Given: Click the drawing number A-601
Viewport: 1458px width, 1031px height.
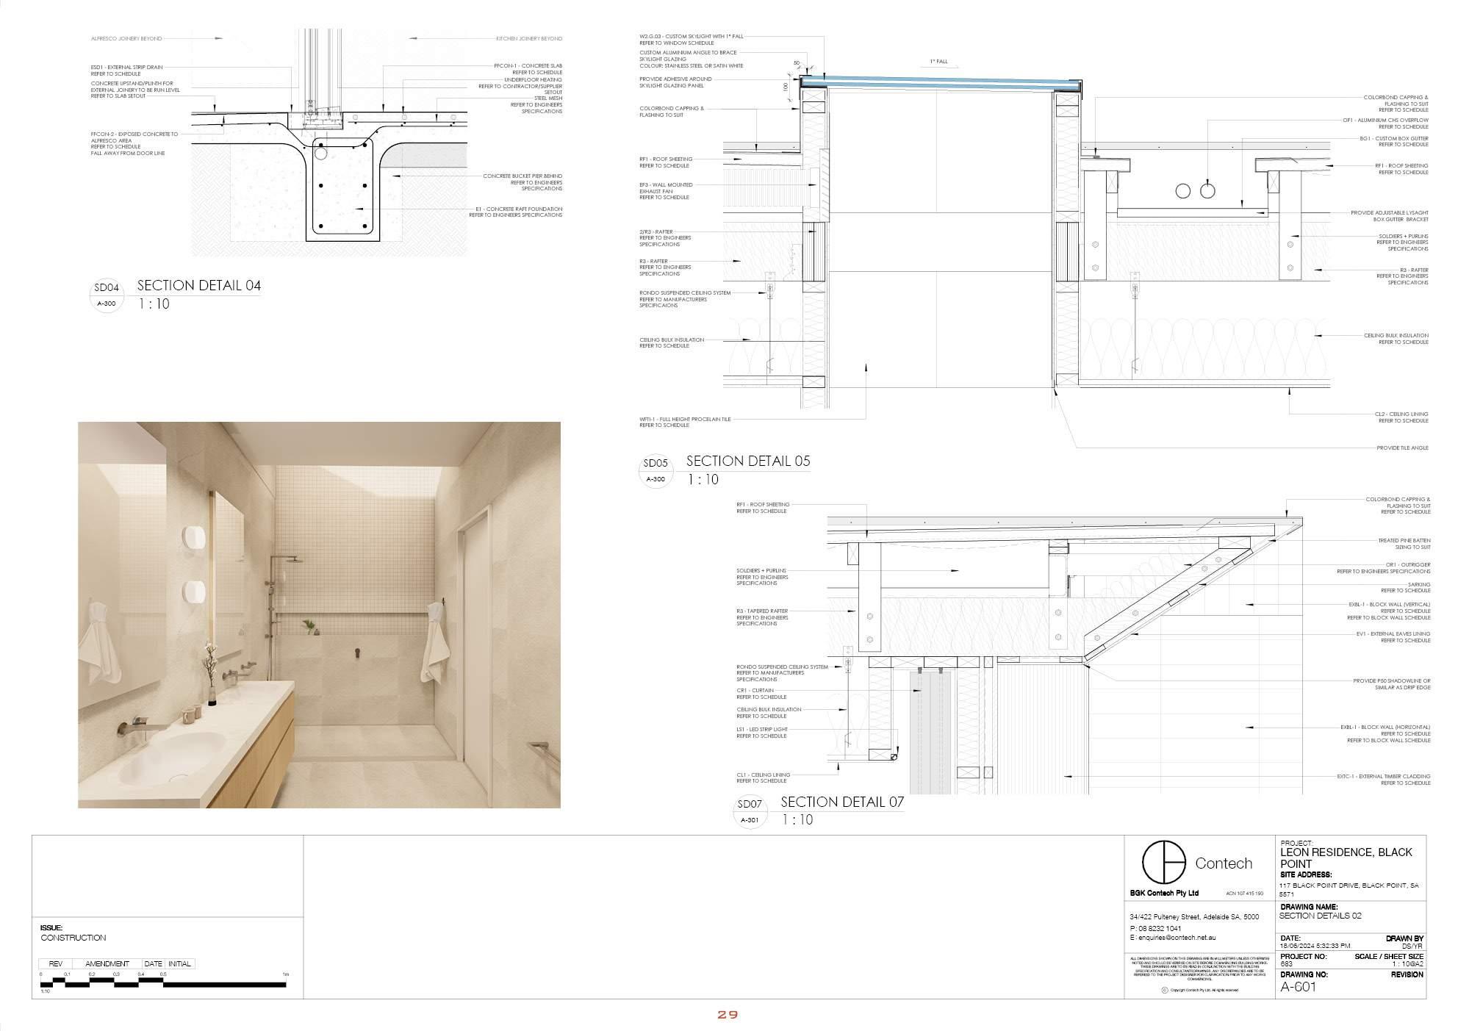Looking at the screenshot, I should click(x=1298, y=987).
